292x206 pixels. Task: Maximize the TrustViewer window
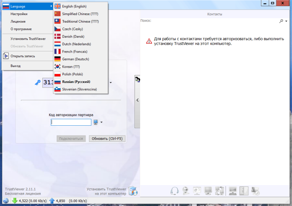[272, 3]
